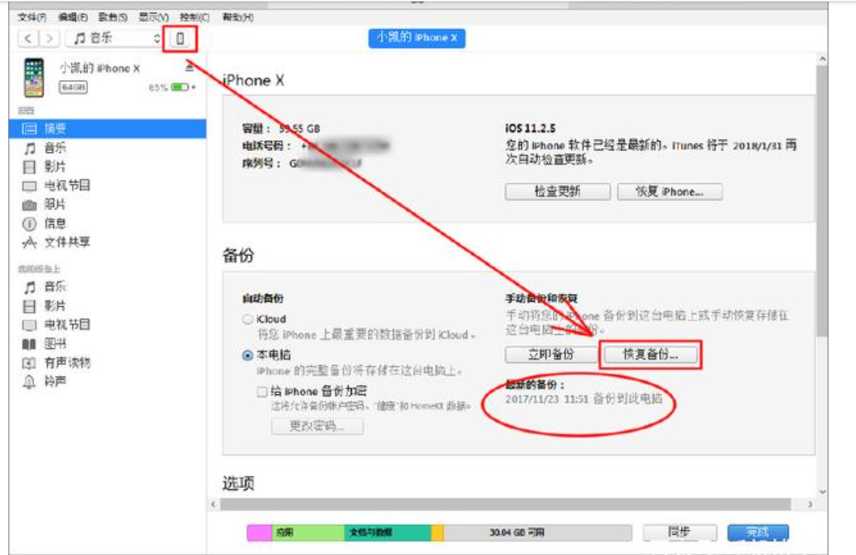Click the 同步 button
The image size is (856, 555).
(680, 532)
